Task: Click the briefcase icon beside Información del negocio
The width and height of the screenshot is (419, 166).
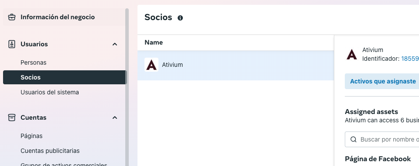Action: [x=11, y=17]
